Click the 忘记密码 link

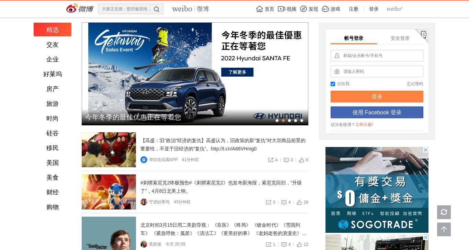[x=415, y=84]
